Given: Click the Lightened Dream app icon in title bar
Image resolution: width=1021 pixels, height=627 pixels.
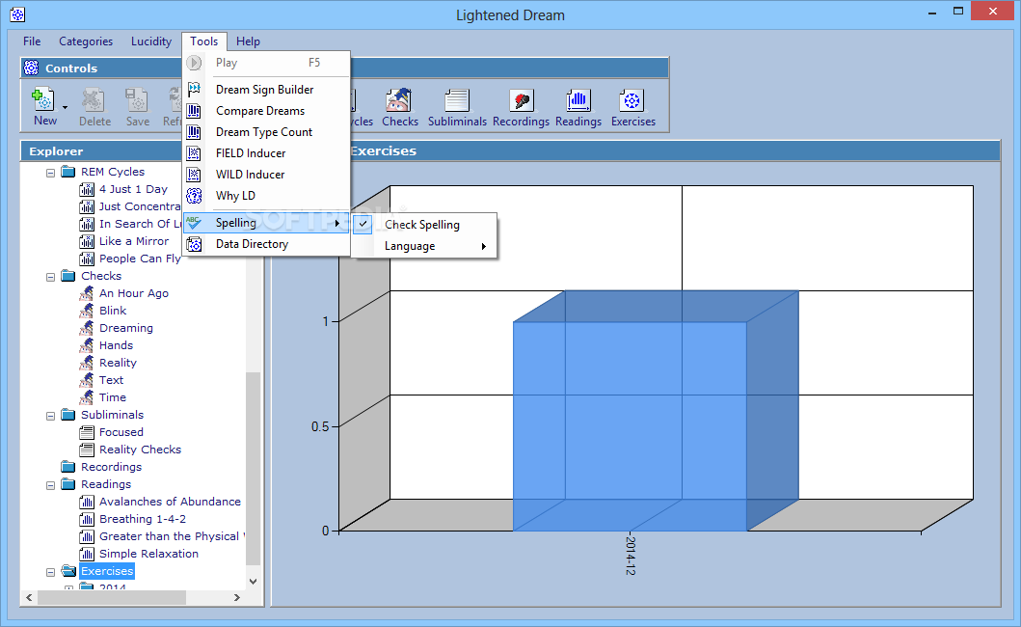Looking at the screenshot, I should 17,14.
